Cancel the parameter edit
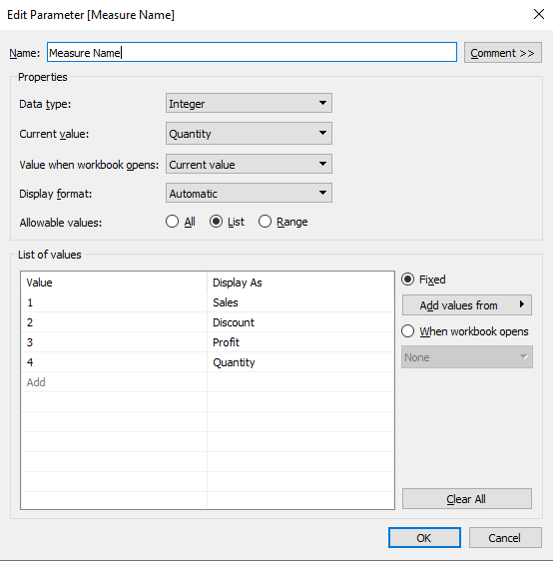The height and width of the screenshot is (561, 553). click(x=505, y=538)
